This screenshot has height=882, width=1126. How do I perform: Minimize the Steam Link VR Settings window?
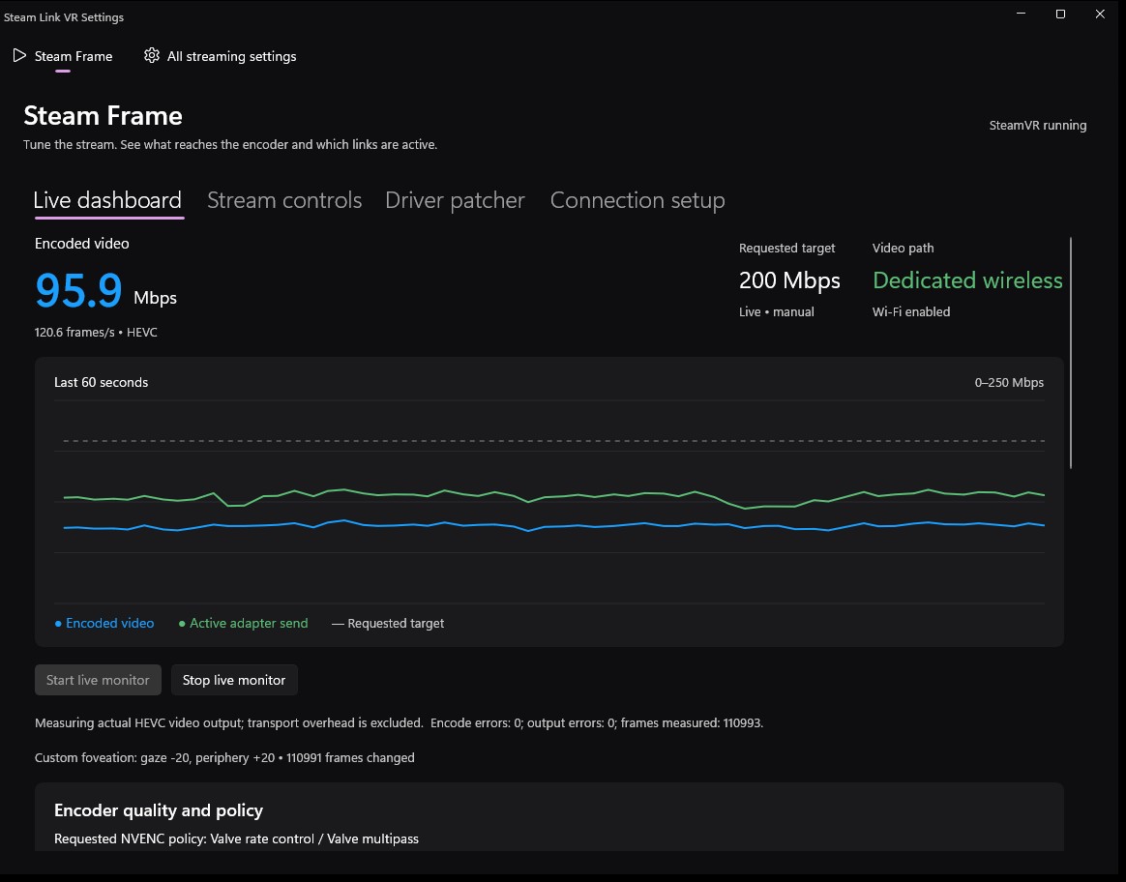click(x=1022, y=14)
